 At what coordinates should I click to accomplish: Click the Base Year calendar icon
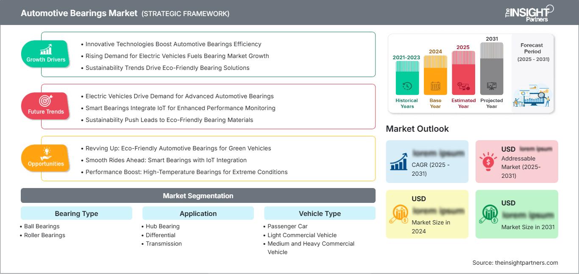point(435,86)
